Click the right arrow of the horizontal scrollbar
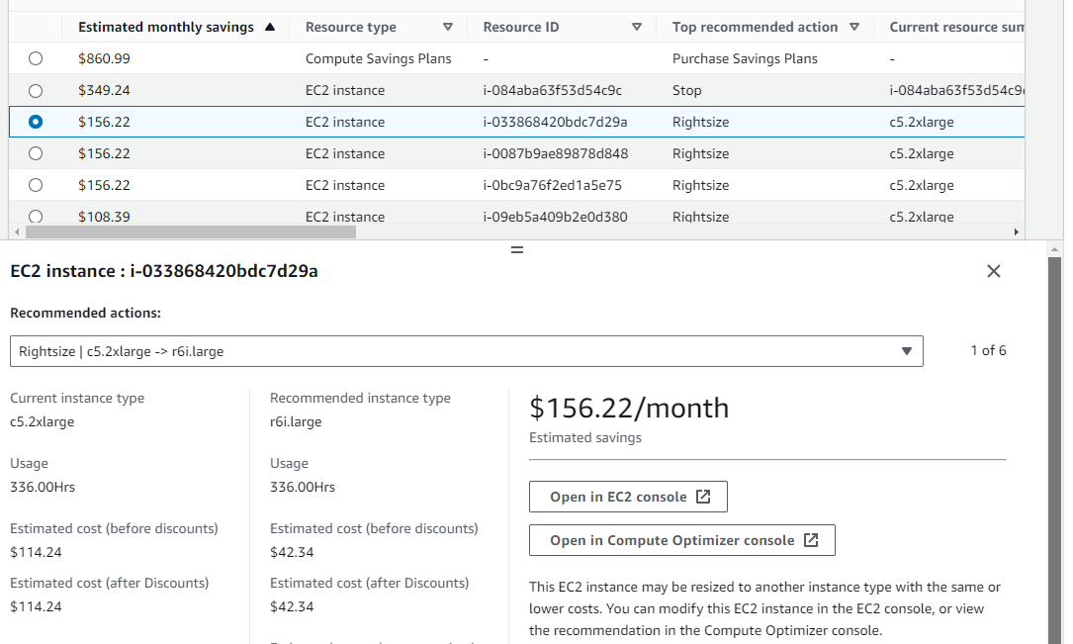Viewport: 1073px width, 644px height. 1016,231
